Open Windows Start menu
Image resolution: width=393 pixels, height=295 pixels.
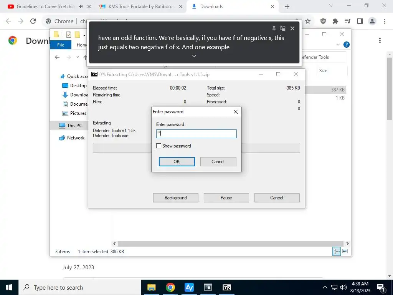point(9,287)
